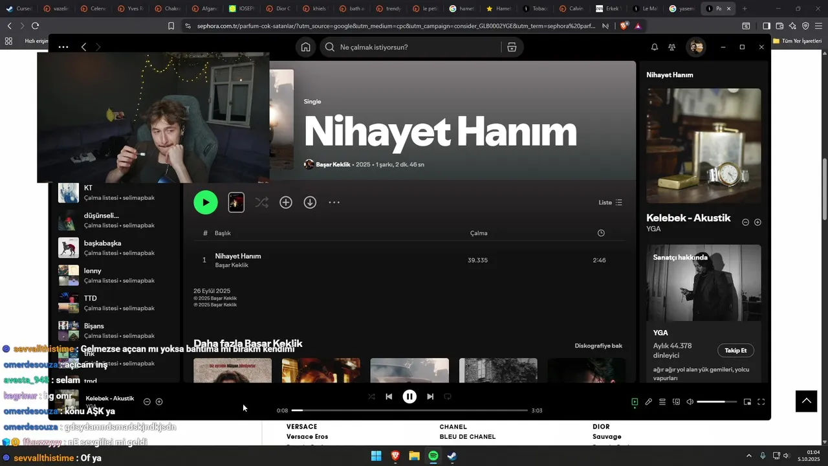Add Nihayet Hanım single to library
Image resolution: width=828 pixels, height=466 pixels.
click(x=286, y=203)
